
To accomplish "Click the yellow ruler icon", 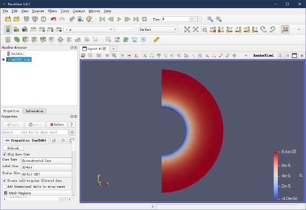I will [156, 40].
